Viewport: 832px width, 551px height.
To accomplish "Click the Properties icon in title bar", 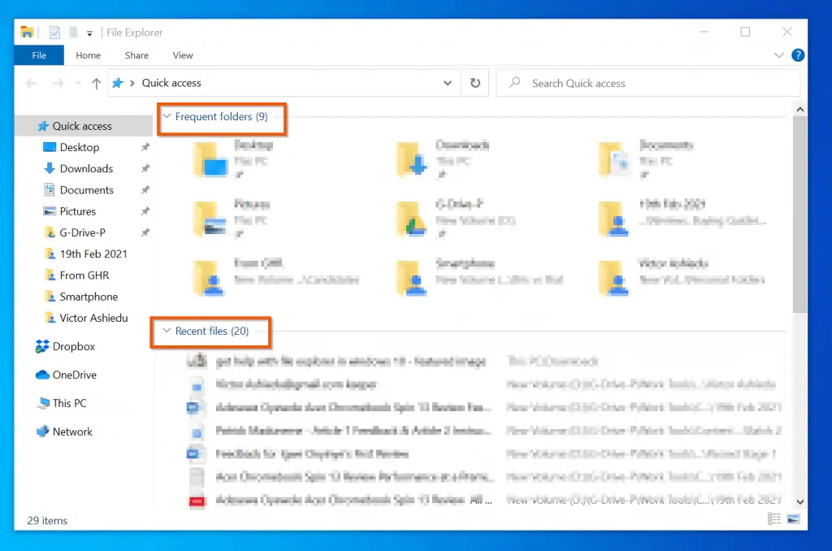I will click(54, 33).
